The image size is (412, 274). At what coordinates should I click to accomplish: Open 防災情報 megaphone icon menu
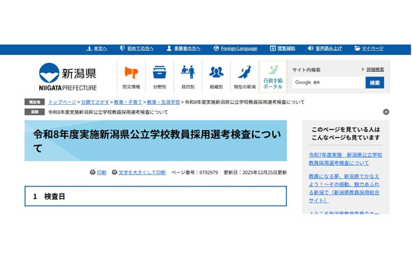pyautogui.click(x=131, y=77)
